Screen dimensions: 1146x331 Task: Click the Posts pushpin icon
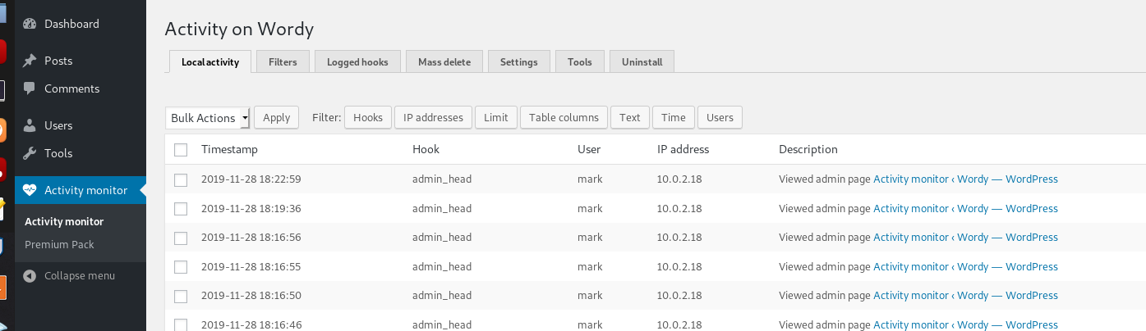(x=30, y=61)
